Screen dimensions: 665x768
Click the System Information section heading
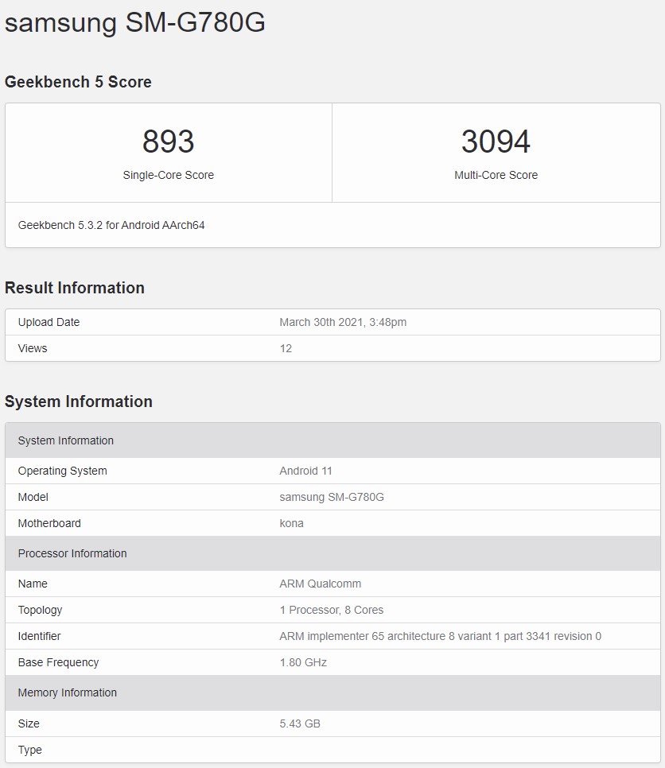[79, 401]
